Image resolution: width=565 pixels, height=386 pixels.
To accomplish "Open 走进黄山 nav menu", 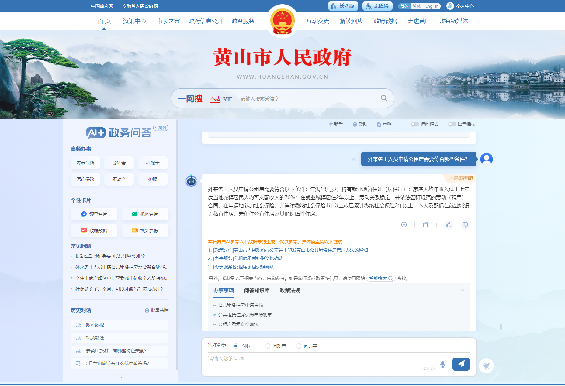I will (419, 21).
